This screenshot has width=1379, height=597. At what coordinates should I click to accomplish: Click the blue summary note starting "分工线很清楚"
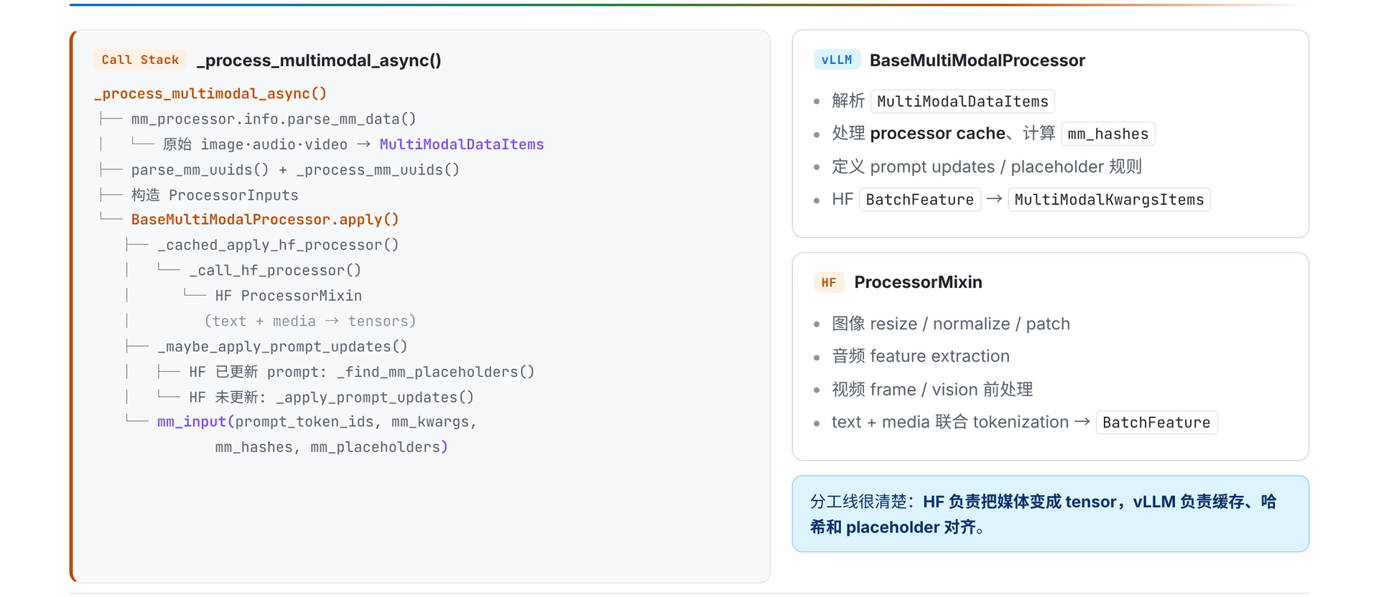(1050, 514)
